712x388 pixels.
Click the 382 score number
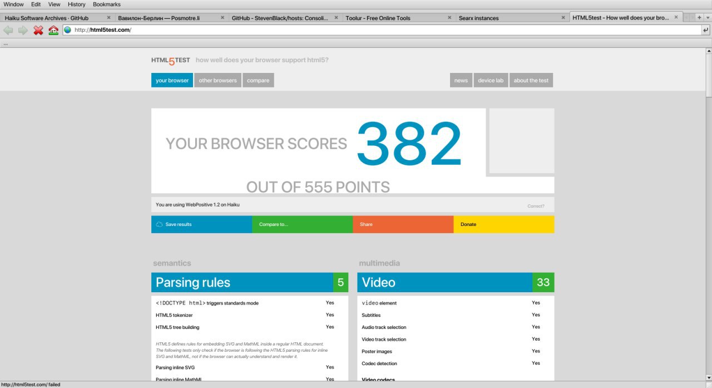click(409, 143)
